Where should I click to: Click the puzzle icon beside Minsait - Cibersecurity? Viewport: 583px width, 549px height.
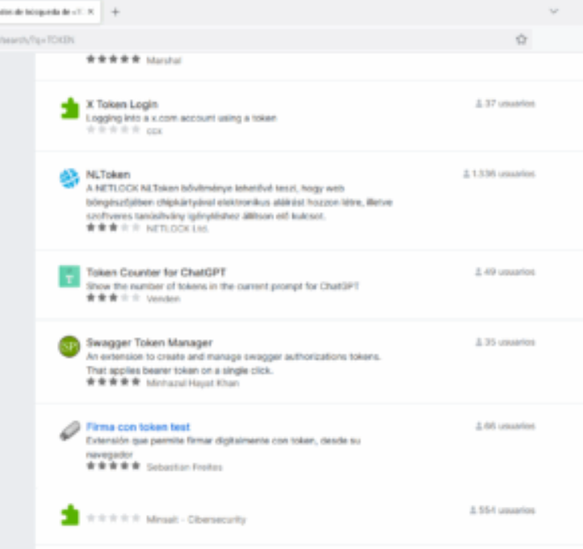[69, 515]
